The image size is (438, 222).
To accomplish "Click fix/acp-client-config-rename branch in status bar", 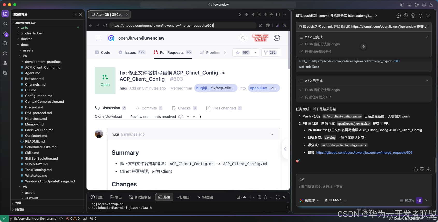I will tap(34, 219).
